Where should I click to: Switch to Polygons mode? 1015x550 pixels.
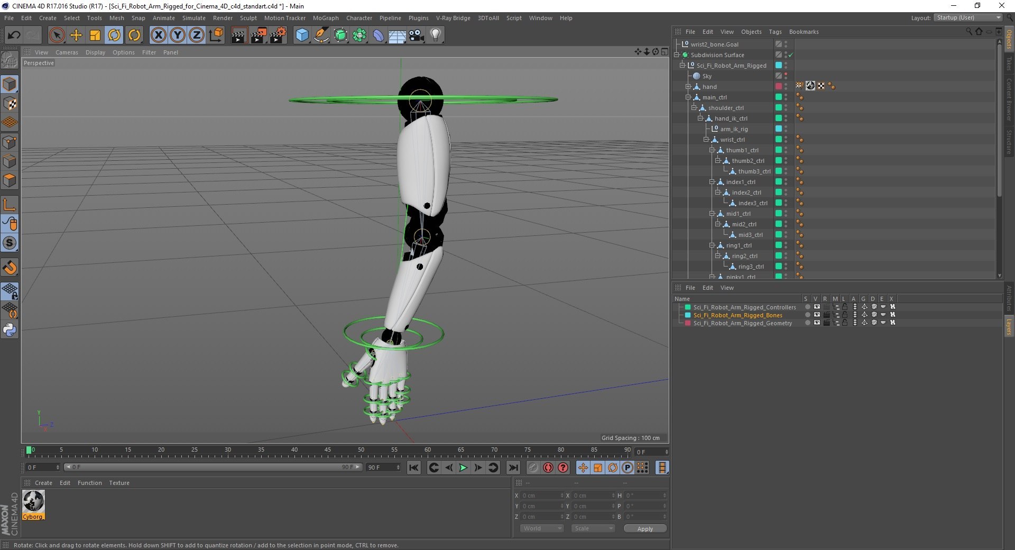(10, 180)
